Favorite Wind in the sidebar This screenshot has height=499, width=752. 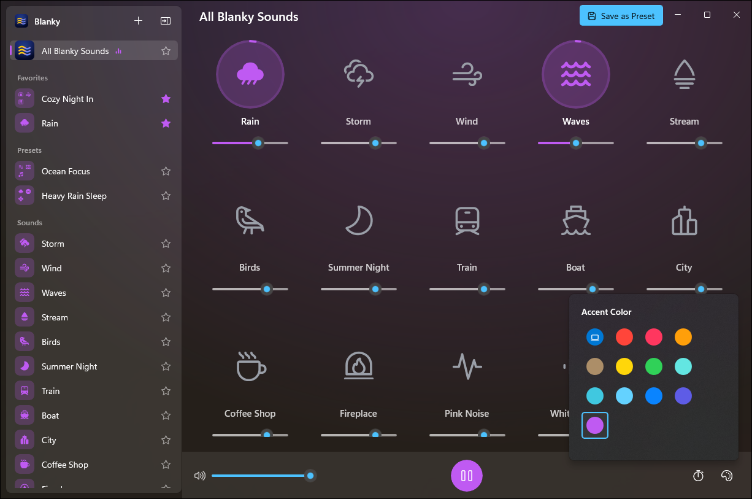[166, 268]
